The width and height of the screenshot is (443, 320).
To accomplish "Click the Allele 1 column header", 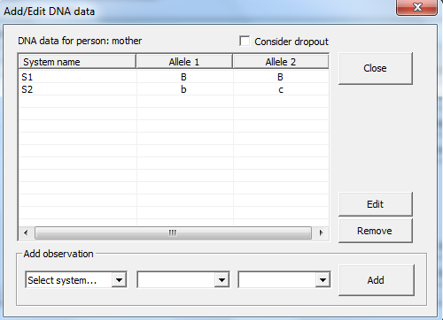I will 184,62.
